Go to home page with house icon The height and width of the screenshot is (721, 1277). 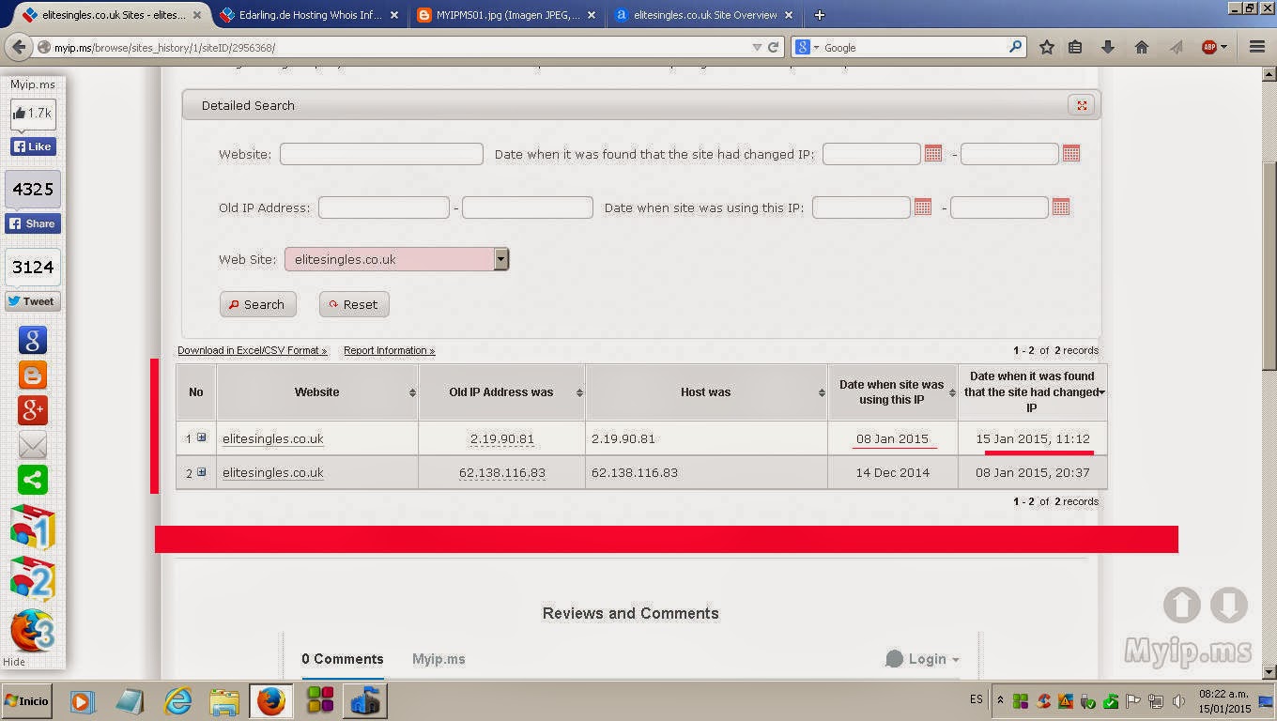pos(1142,47)
